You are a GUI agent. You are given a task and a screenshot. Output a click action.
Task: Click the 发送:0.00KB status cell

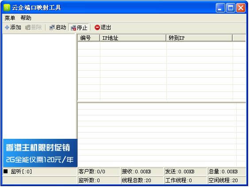[185, 172]
